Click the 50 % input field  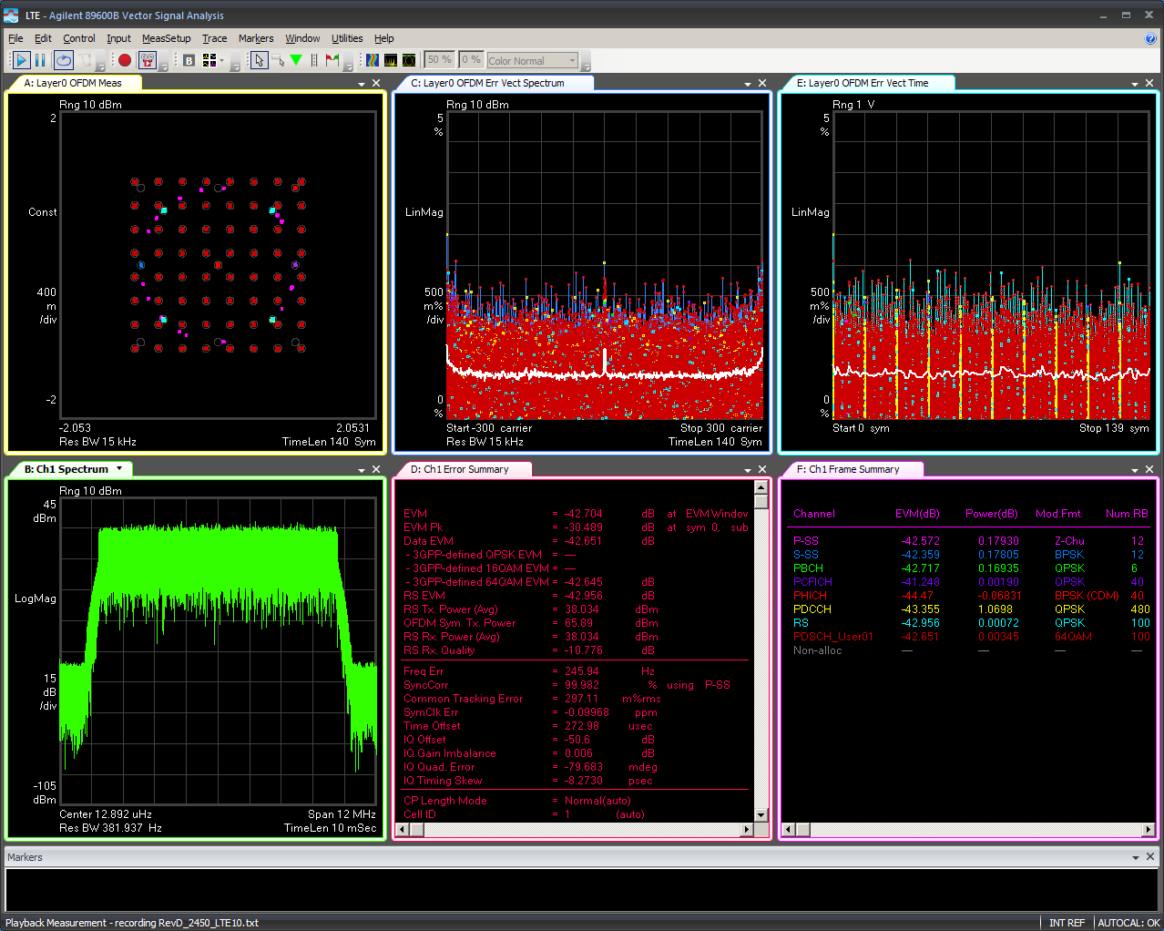439,60
